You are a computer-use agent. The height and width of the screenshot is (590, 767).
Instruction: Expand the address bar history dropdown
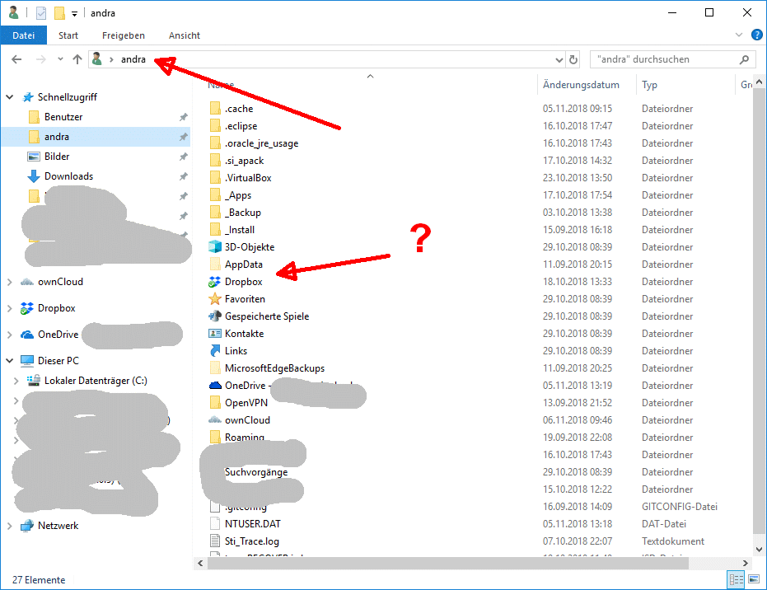point(559,59)
